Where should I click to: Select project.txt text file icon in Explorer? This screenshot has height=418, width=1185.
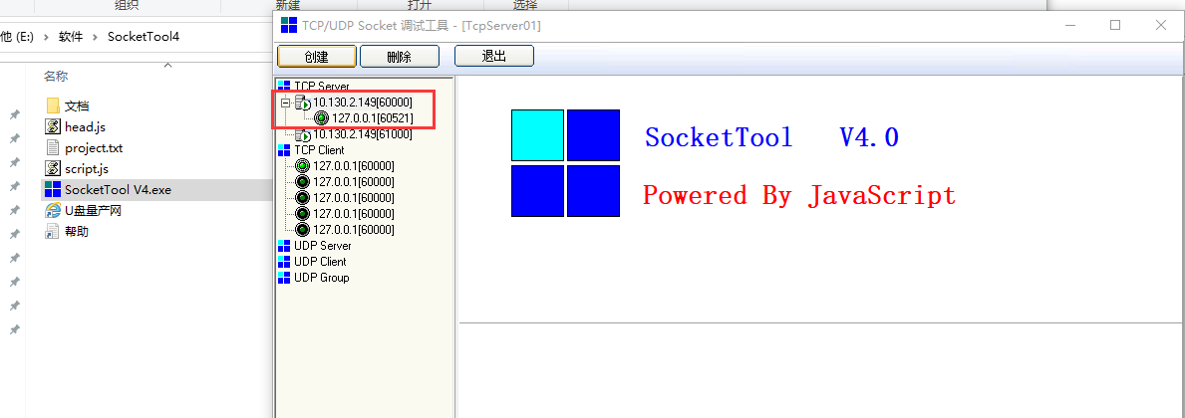(53, 148)
